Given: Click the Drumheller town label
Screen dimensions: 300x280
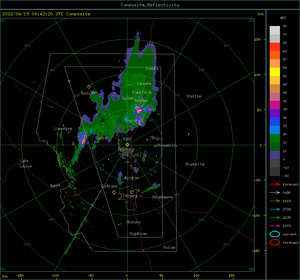Looking at the screenshot, I should click(x=195, y=164).
